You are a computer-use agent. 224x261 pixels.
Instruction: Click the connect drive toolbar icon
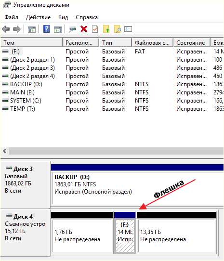pyautogui.click(x=72, y=29)
